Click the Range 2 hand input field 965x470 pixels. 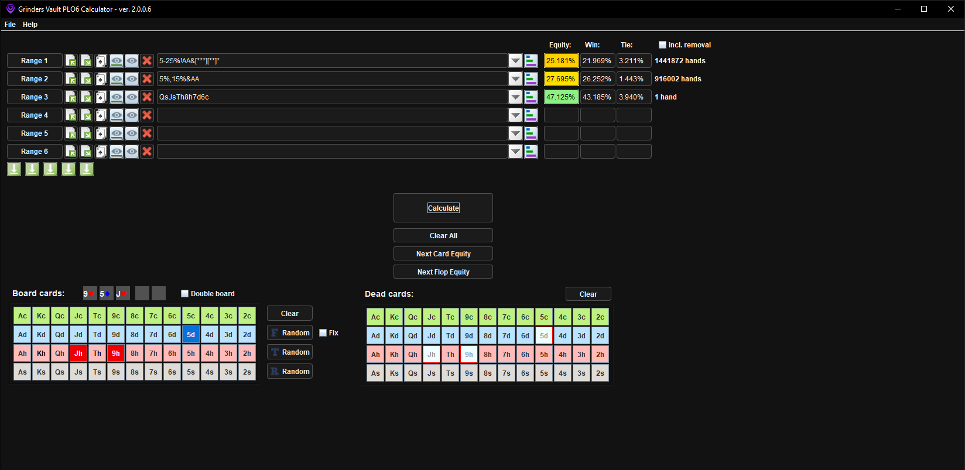click(x=332, y=79)
